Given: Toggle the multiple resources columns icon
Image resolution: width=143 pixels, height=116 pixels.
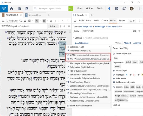Looking at the screenshot, I should 44,21.
